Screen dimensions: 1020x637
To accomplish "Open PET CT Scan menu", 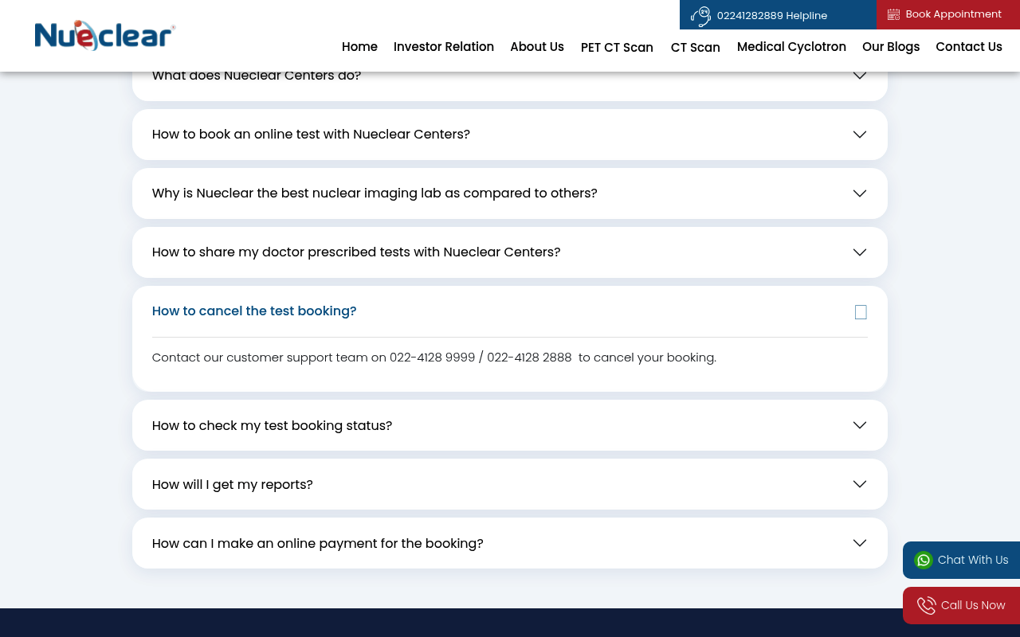I will pos(617,48).
